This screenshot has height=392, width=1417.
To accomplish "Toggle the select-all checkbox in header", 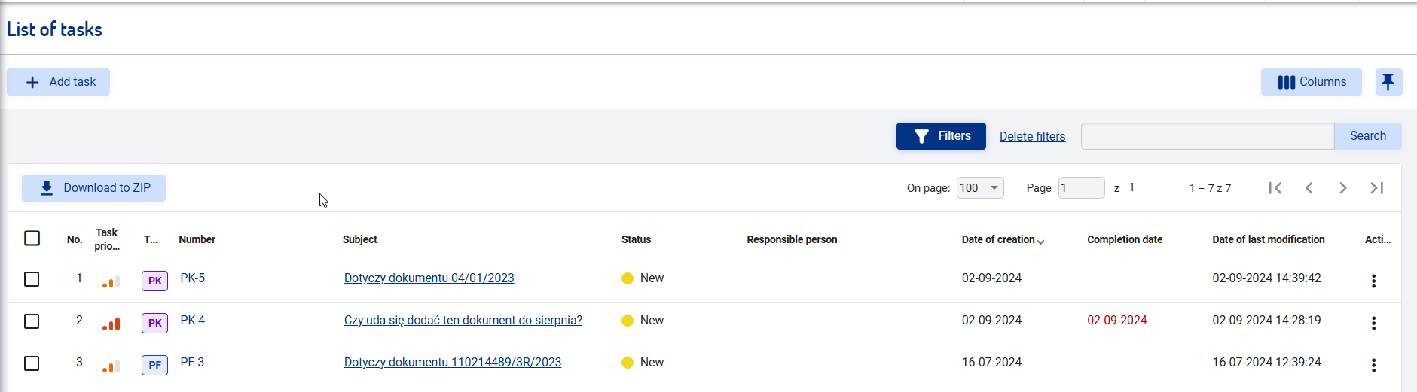I will click(x=32, y=239).
